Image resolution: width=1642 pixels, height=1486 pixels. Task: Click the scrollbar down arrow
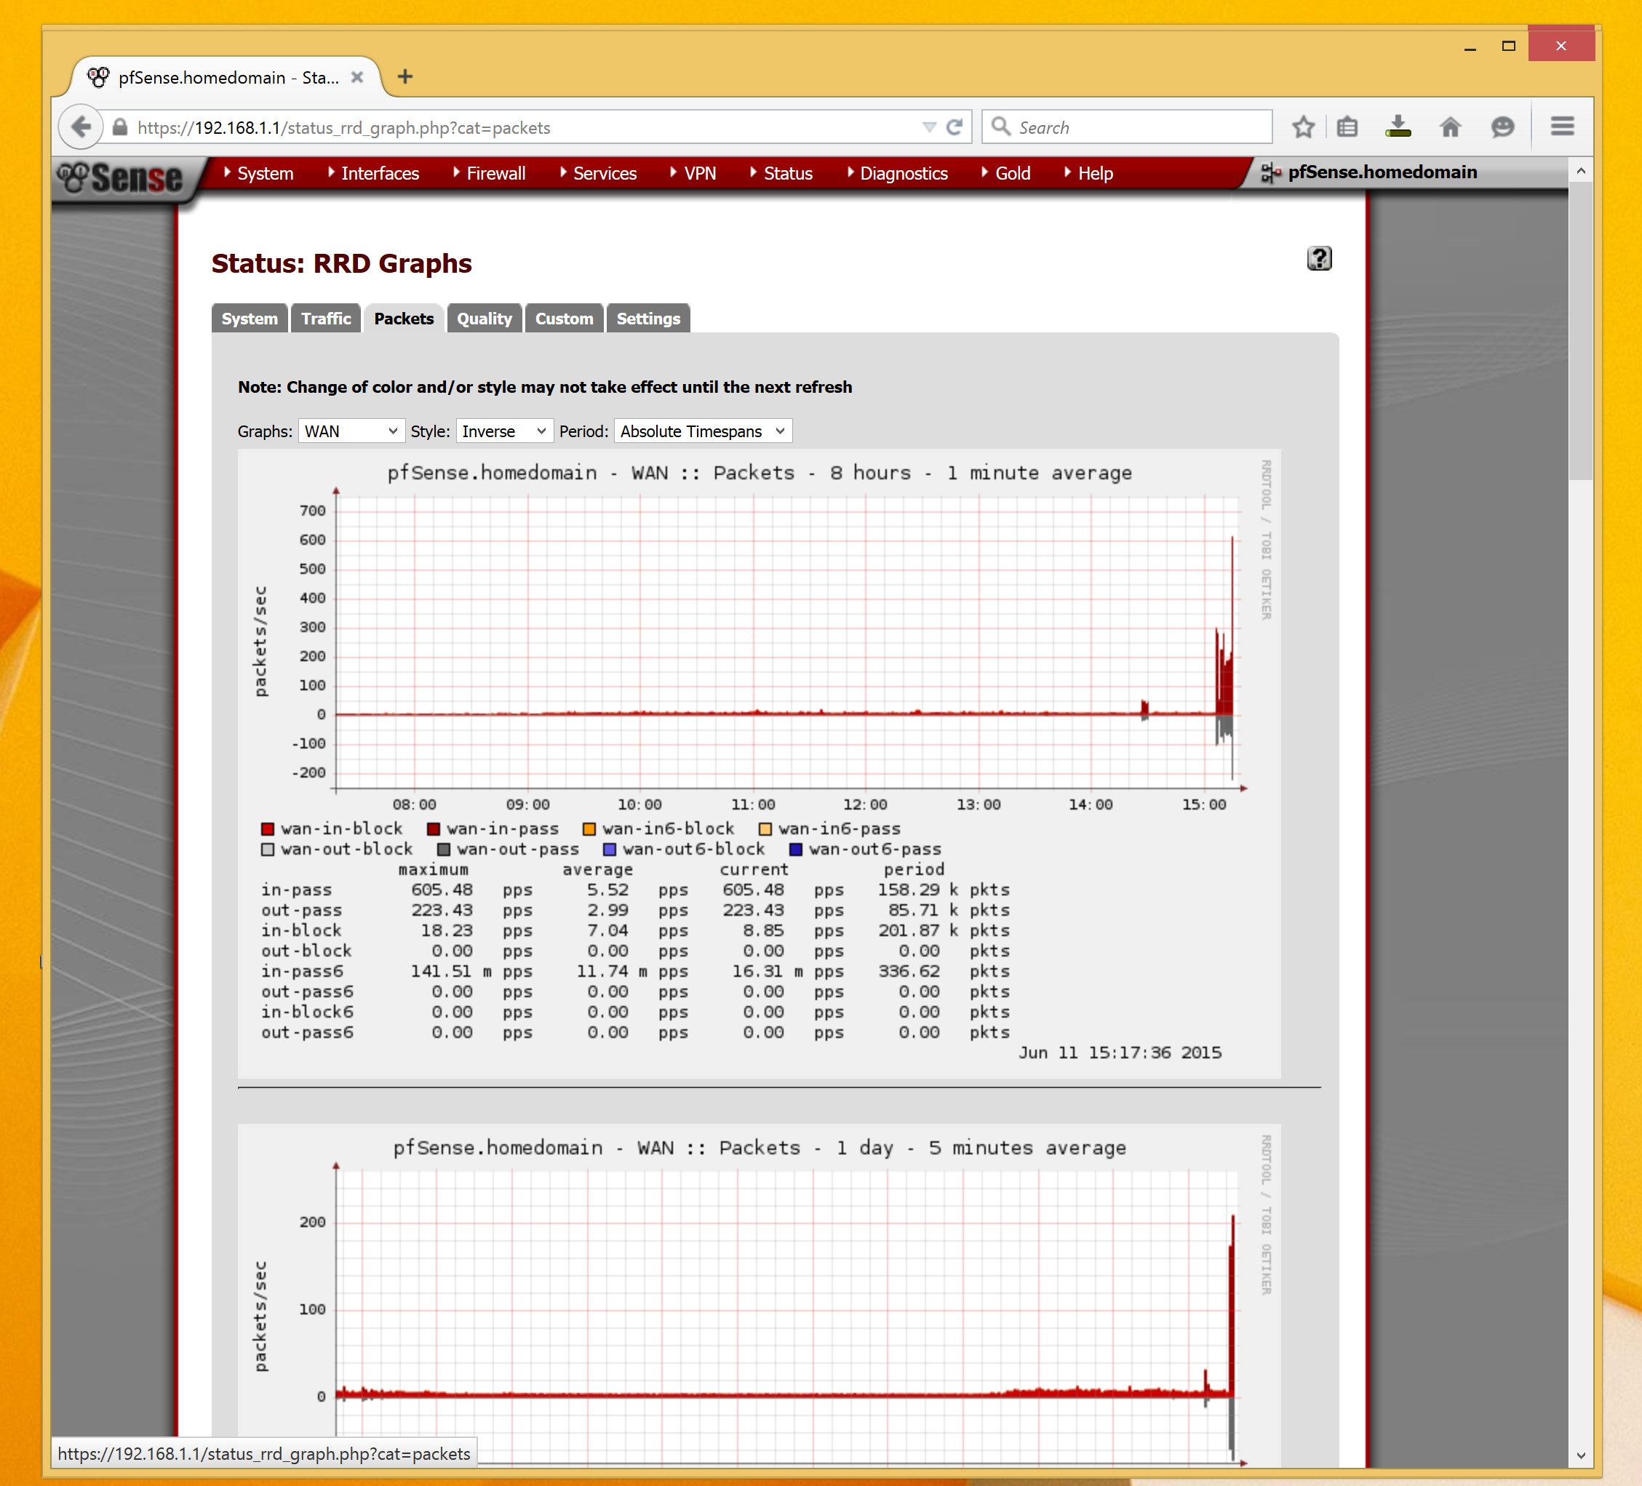click(1580, 1455)
